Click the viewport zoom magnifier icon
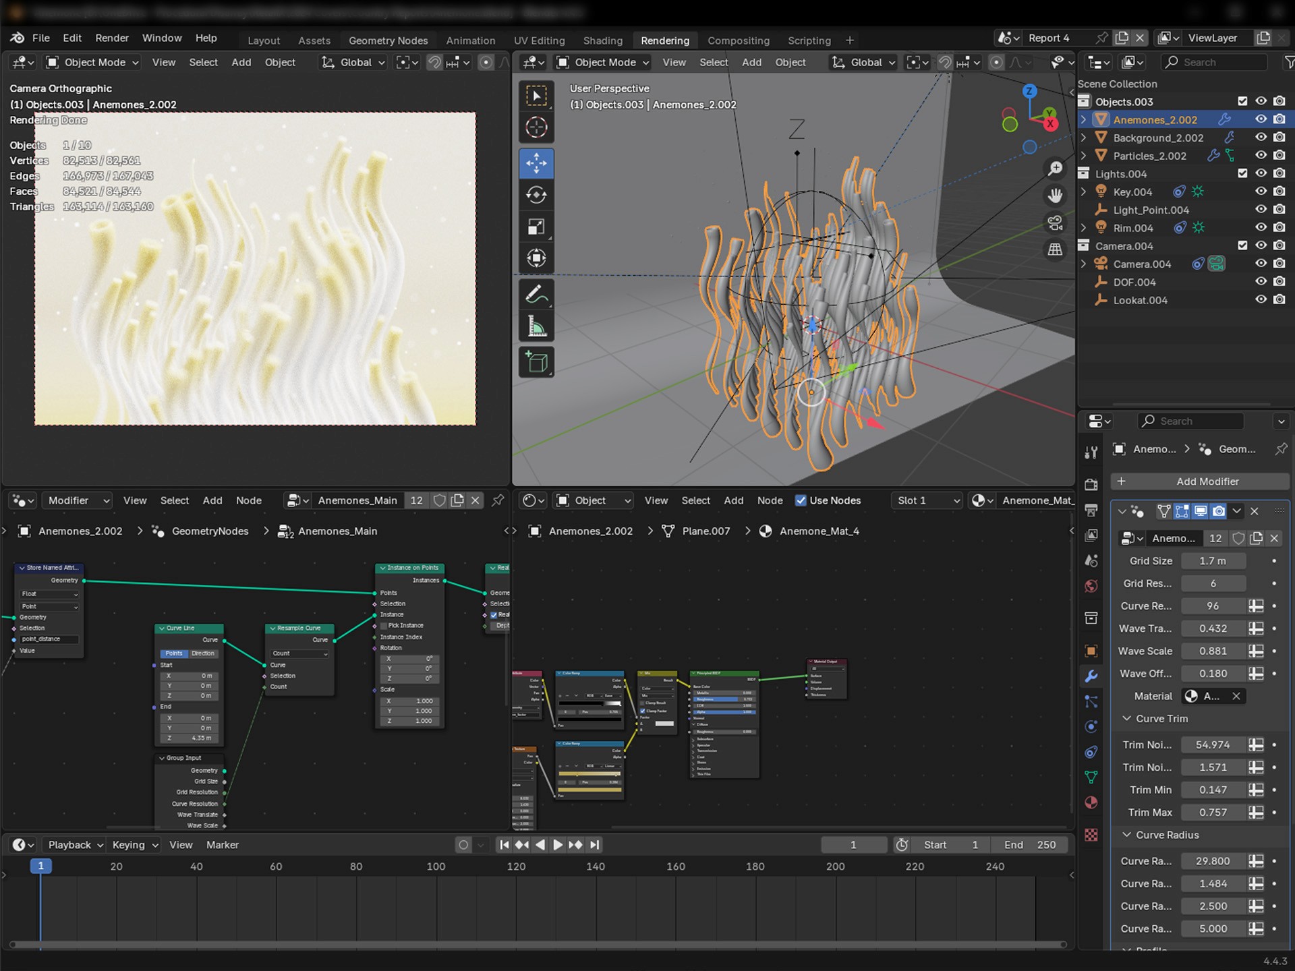The width and height of the screenshot is (1295, 971). pyautogui.click(x=1055, y=169)
